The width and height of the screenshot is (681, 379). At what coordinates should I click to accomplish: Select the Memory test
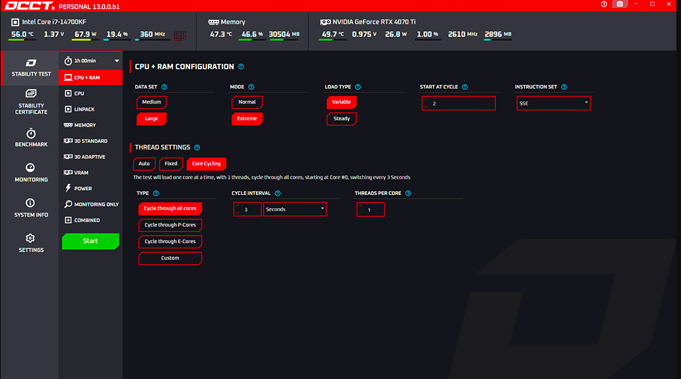pyautogui.click(x=91, y=125)
